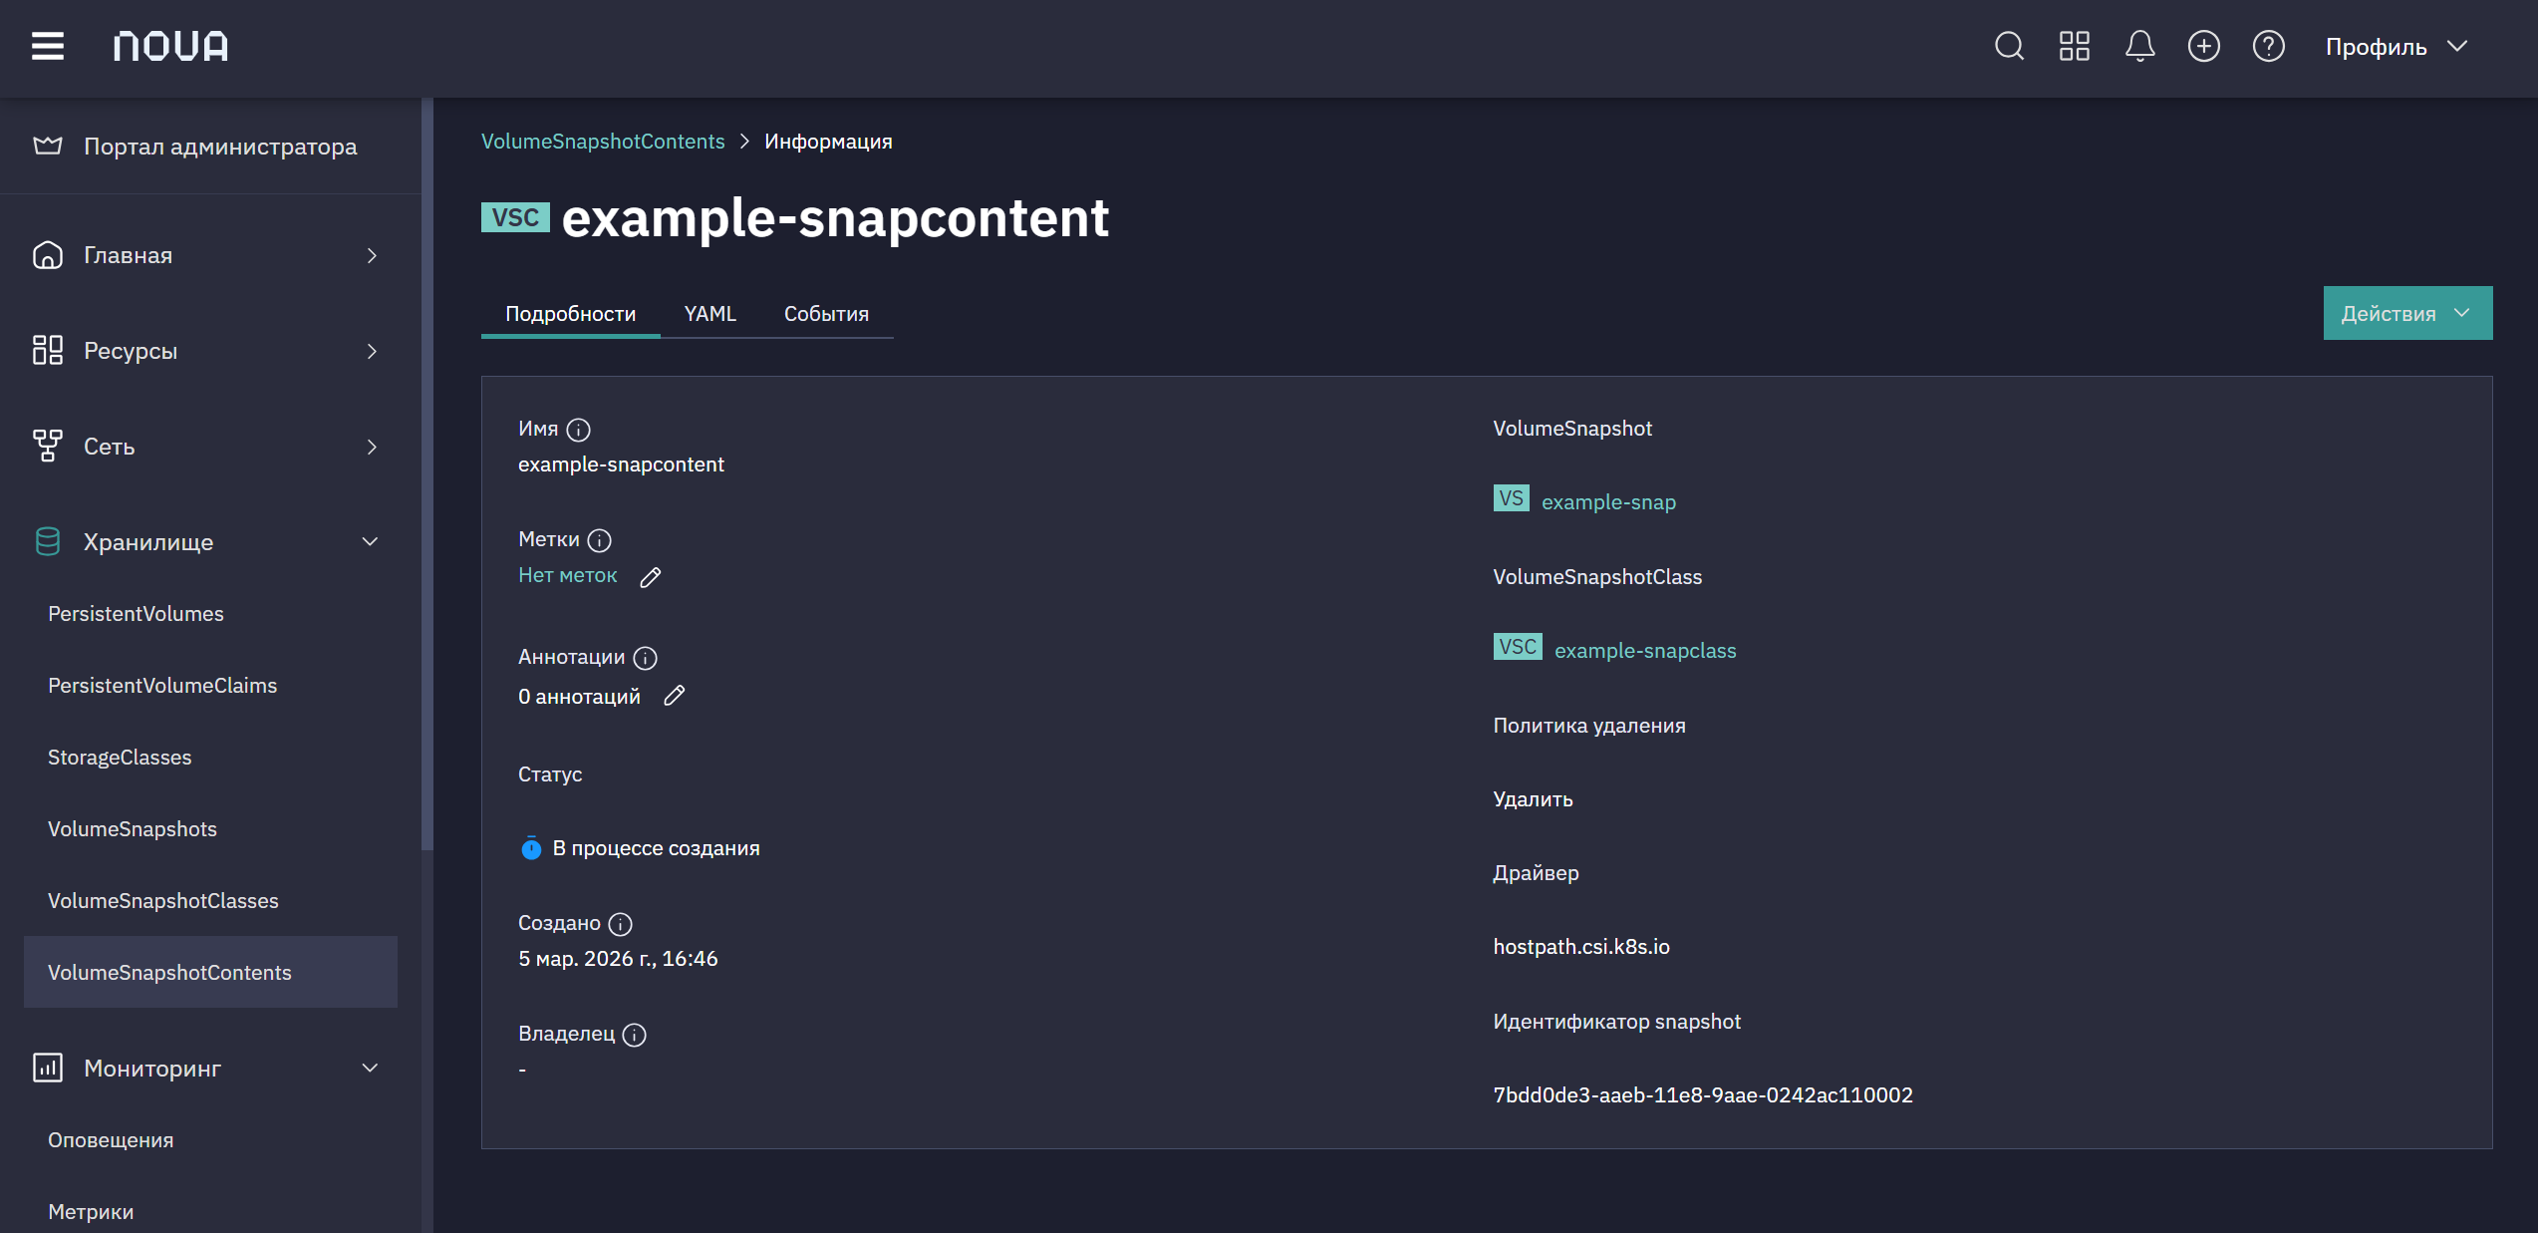Open notifications bell icon
This screenshot has width=2538, height=1233.
pos(2139,46)
